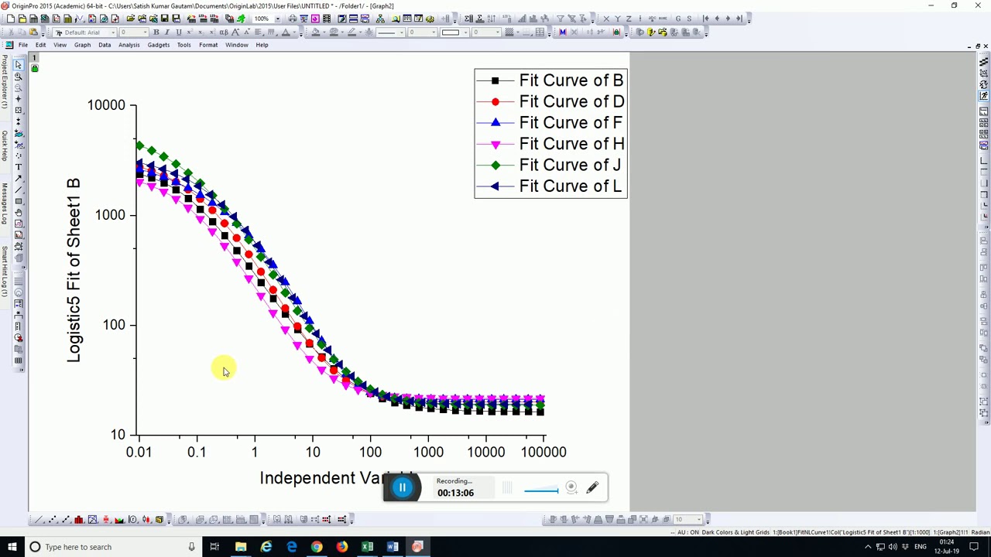Click the video filmstrip icon in the top toolbar
The image size is (991, 557).
pyautogui.click(x=327, y=19)
